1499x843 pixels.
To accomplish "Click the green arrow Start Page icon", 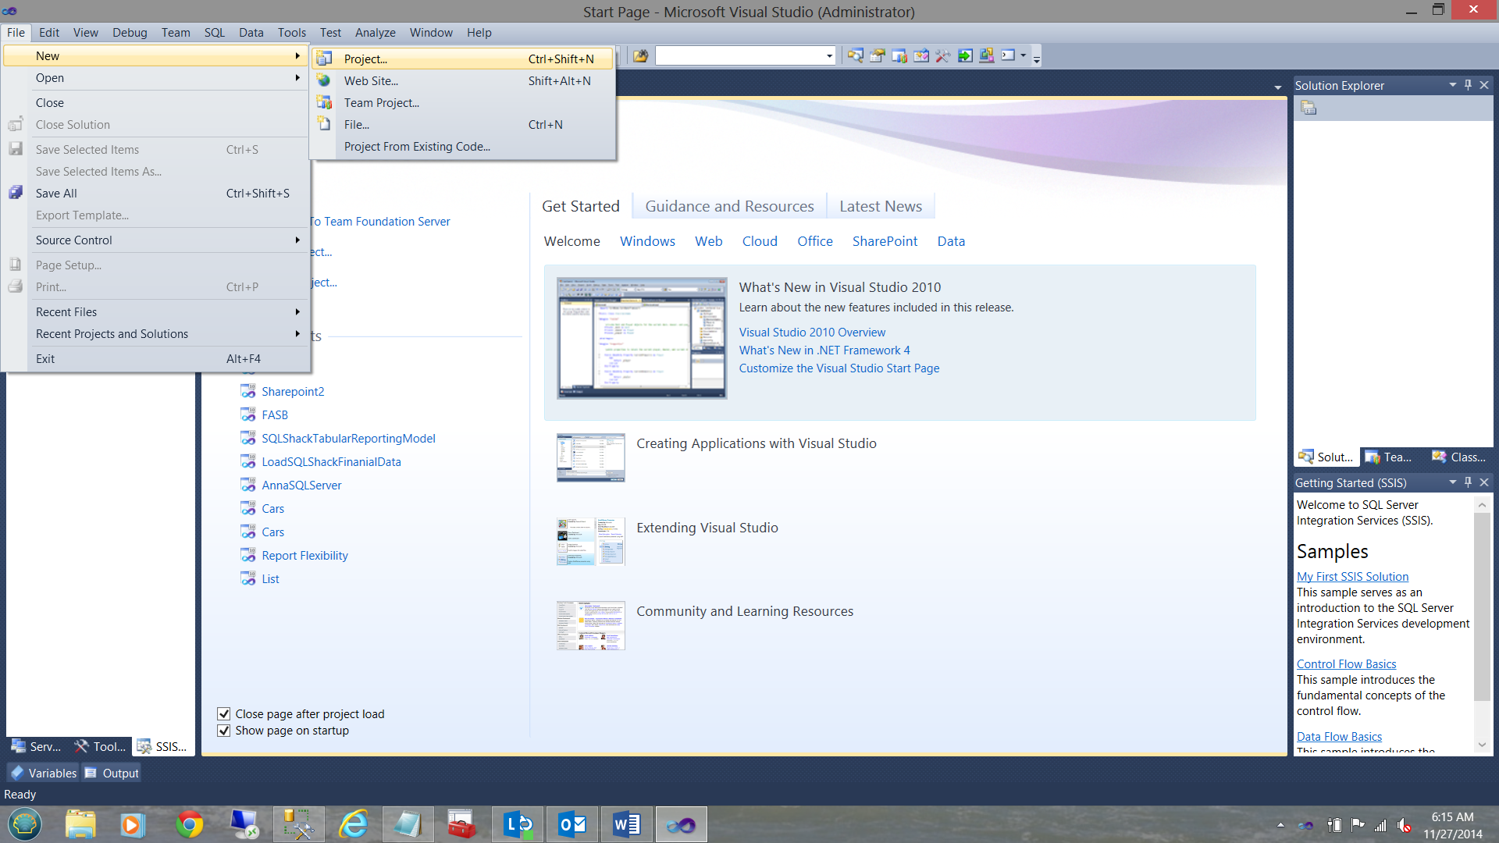I will 965,55.
